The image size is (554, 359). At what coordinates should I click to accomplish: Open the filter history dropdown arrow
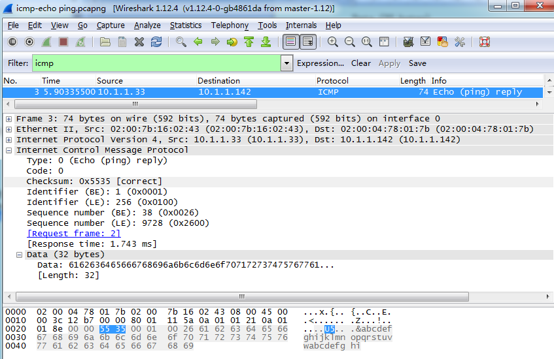(x=286, y=63)
